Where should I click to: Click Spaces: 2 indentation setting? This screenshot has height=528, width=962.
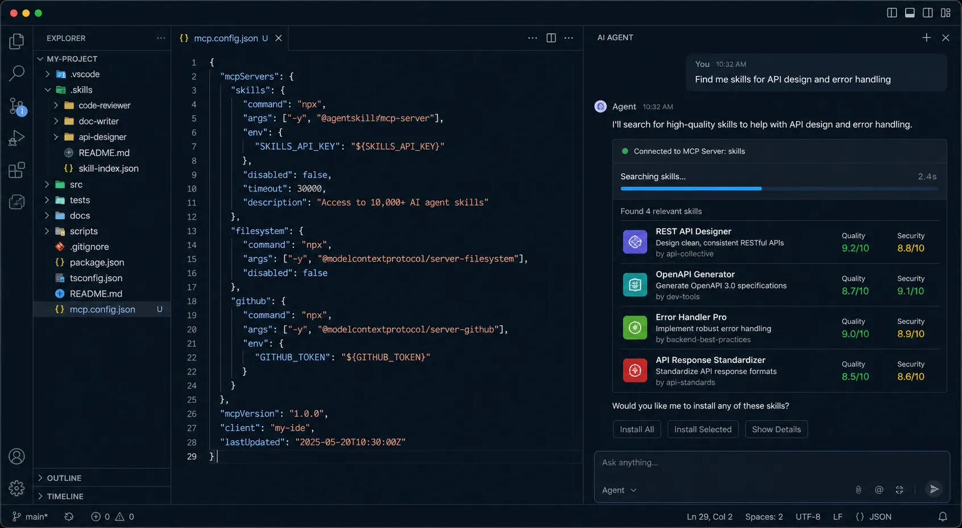[x=764, y=517]
